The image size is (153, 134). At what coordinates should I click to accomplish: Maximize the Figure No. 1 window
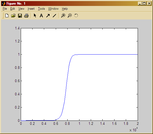click(144, 4)
